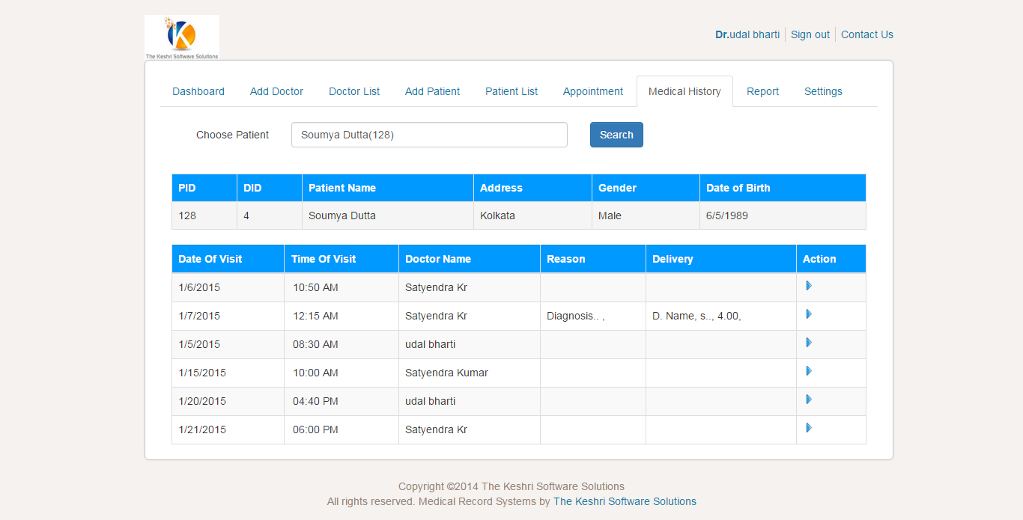The image size is (1023, 520).
Task: Click the Search button
Action: (616, 135)
